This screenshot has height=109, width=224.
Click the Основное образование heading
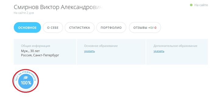(101, 46)
